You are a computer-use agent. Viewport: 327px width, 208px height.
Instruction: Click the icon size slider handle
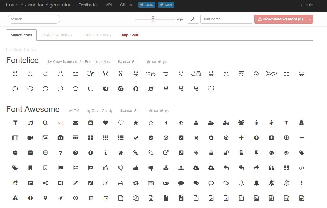(x=153, y=19)
